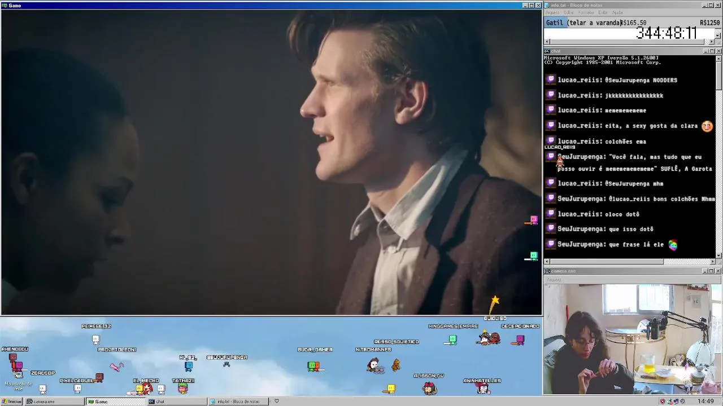The image size is (723, 406).
Task: Click the notepad icon in info.txt title bar
Action: point(547,5)
